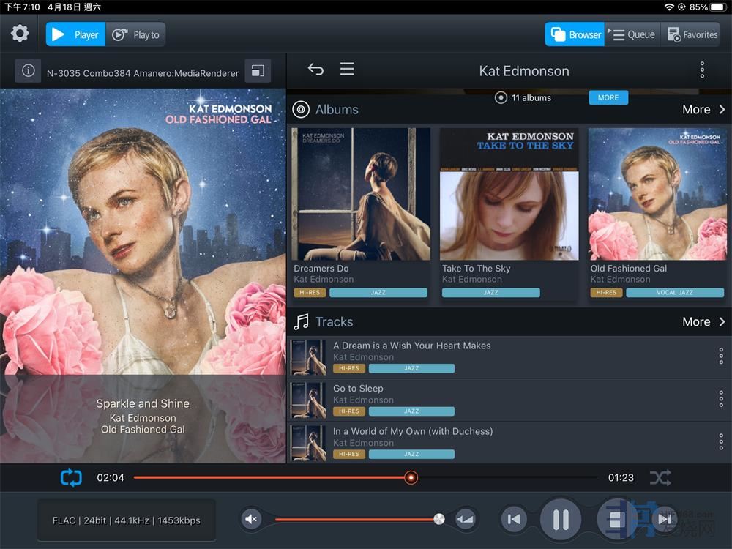Click the blue MORE button
This screenshot has width=732, height=549.
coord(608,97)
